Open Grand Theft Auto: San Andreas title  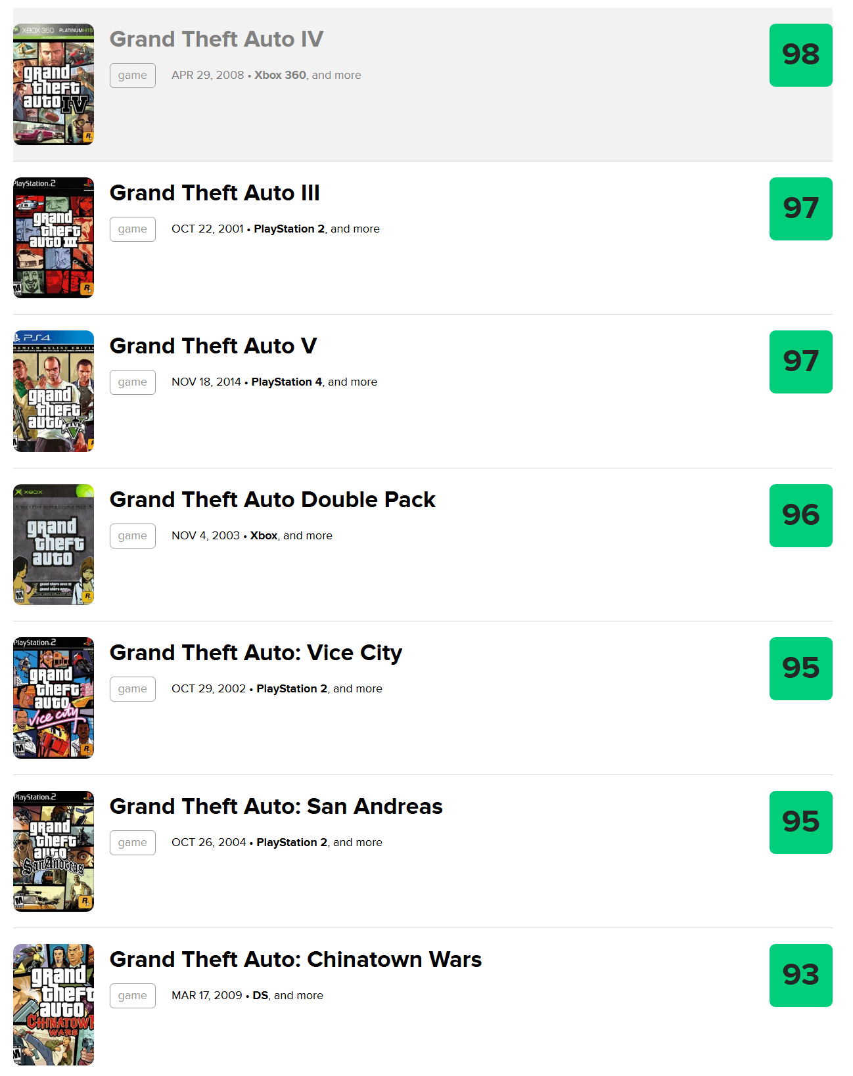pos(276,807)
